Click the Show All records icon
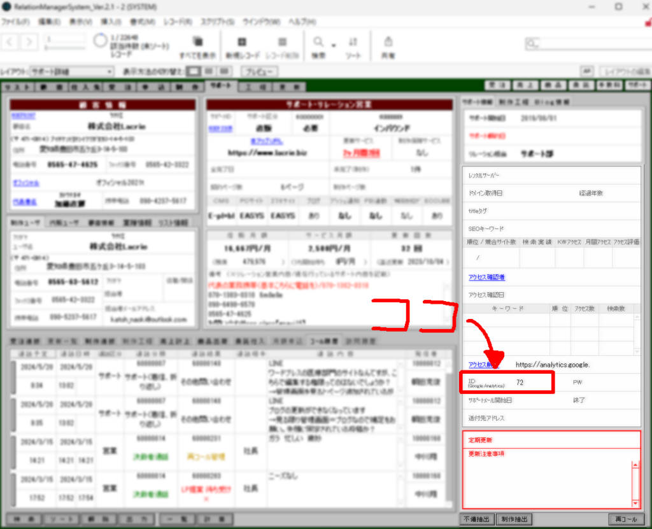Viewport: 652px width, 529px height. pos(197,43)
